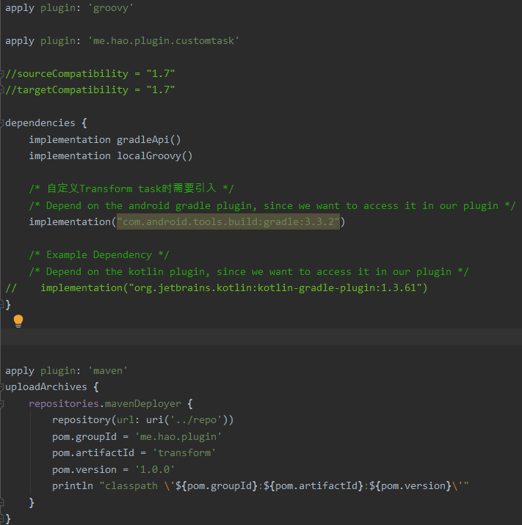The image size is (522, 525).
Task: Click pom.artifactId value 'transform'
Action: click(184, 453)
